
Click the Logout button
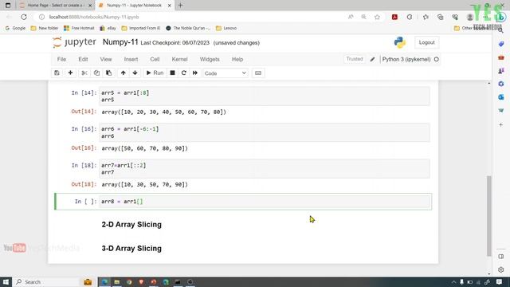click(x=426, y=42)
